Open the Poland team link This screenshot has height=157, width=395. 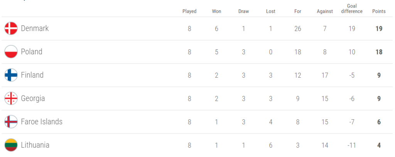click(x=32, y=52)
